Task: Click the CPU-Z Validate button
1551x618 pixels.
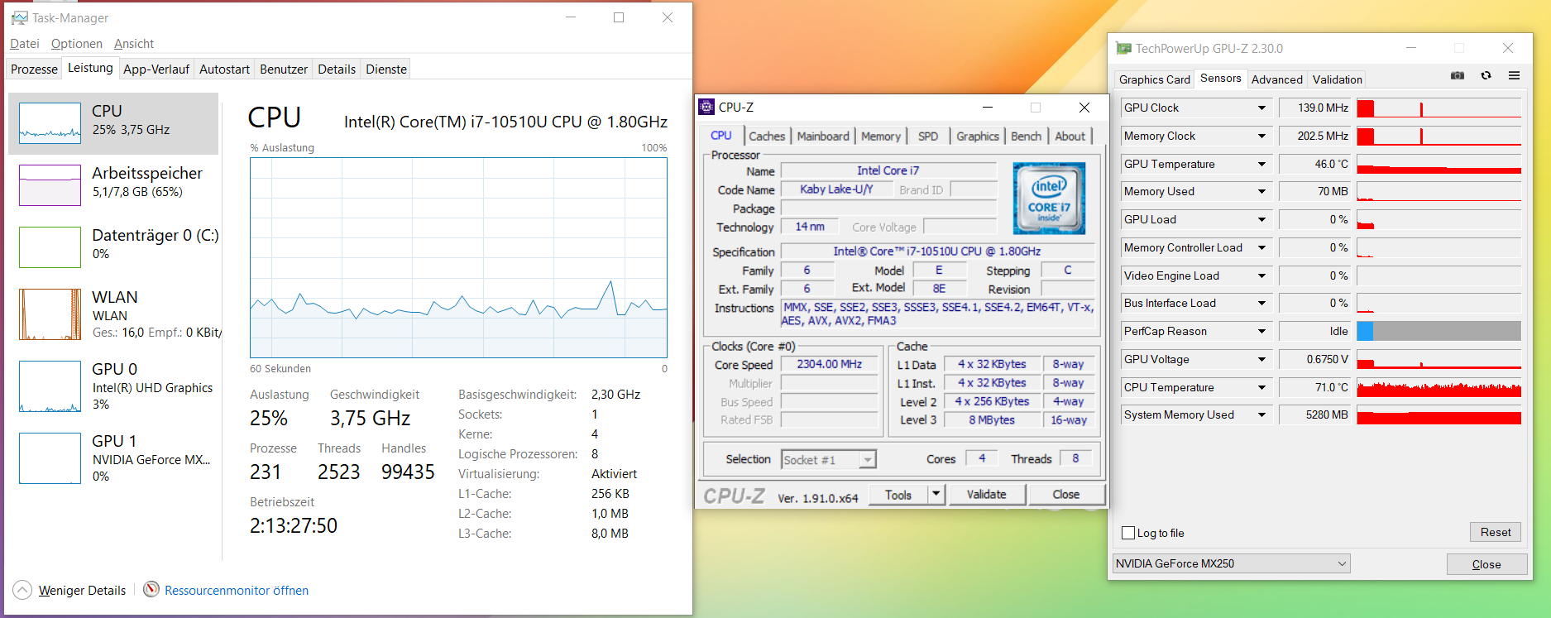Action: tap(986, 495)
